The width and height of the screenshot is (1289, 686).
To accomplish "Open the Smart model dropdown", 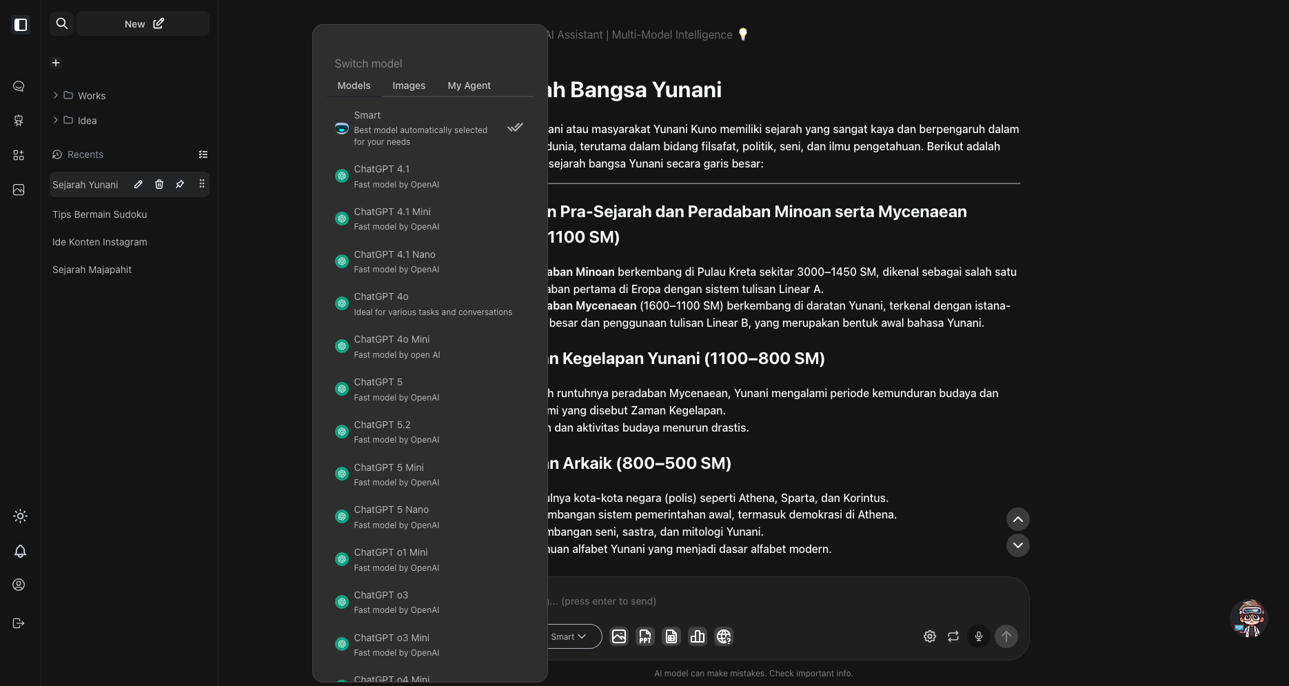I will pos(569,636).
